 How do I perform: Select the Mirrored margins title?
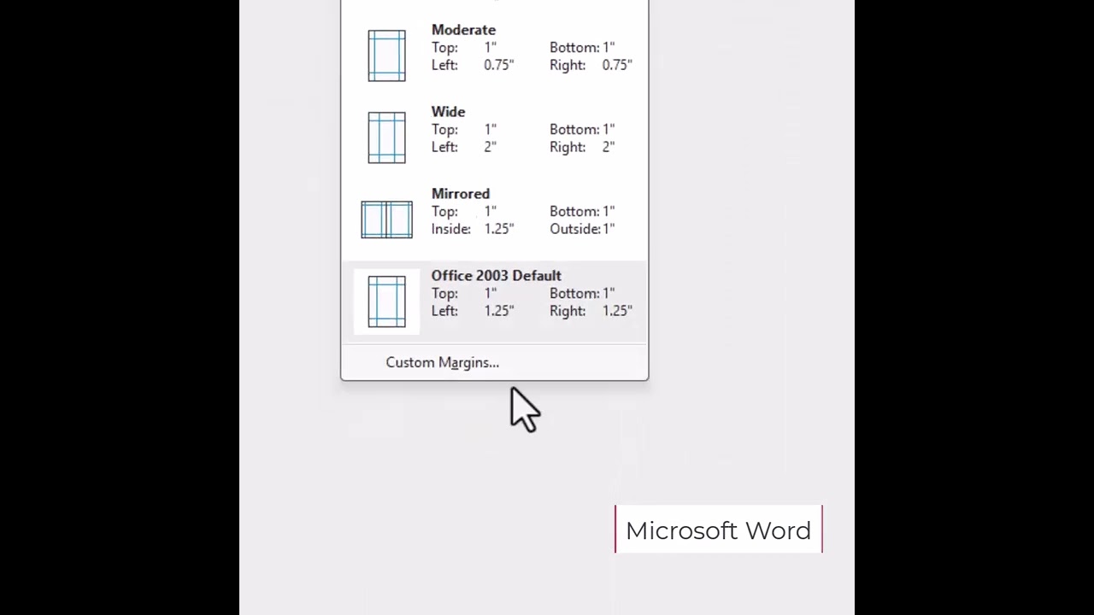point(460,194)
